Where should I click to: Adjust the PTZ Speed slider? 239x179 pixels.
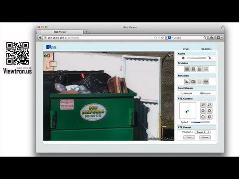pyautogui.click(x=200, y=122)
